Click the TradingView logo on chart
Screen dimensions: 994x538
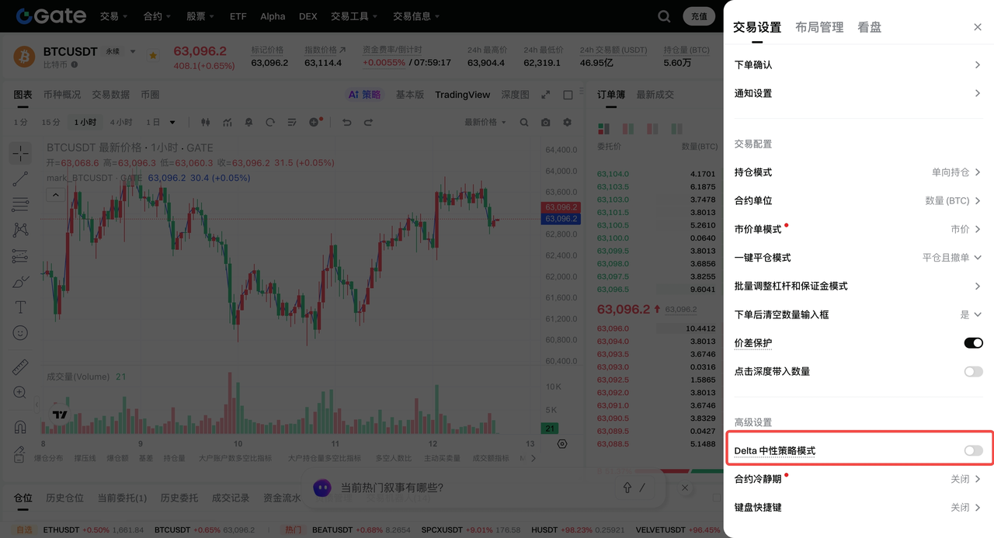[x=60, y=414]
